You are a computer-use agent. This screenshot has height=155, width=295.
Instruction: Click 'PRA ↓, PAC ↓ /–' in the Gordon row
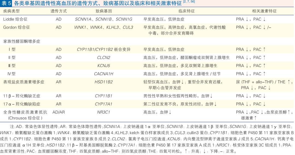[x=253, y=28]
